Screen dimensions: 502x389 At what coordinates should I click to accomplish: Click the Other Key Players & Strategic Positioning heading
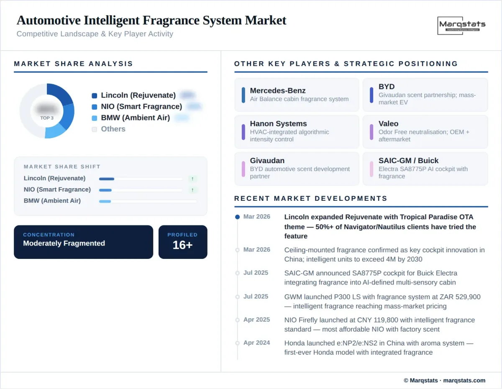(x=346, y=64)
